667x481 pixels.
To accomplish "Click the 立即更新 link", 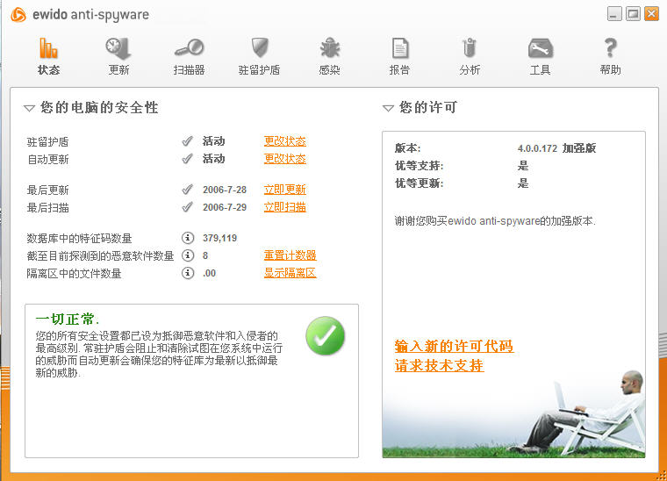I will click(285, 190).
